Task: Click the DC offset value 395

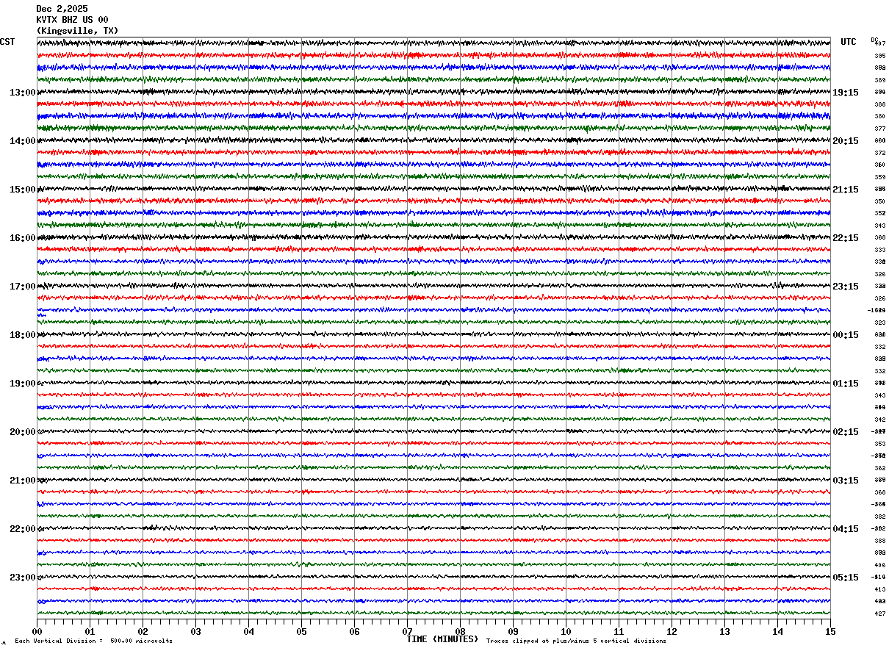Action: (879, 56)
